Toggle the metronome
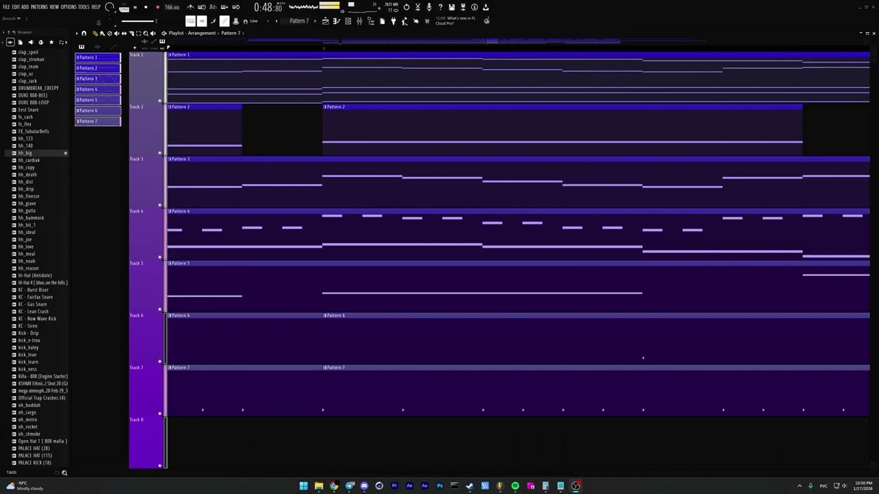The image size is (879, 494). (x=190, y=7)
